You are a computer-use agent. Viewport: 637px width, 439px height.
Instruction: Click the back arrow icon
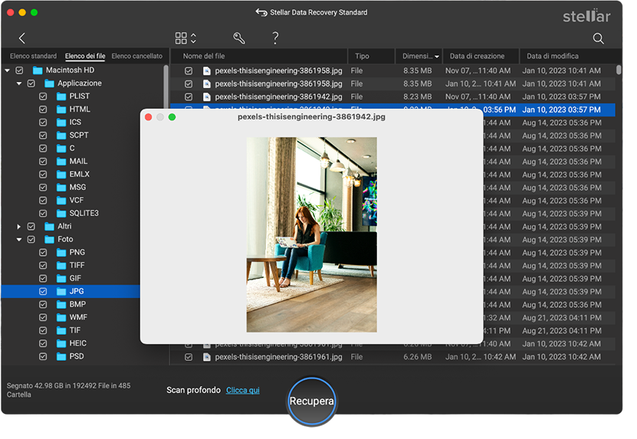click(22, 38)
